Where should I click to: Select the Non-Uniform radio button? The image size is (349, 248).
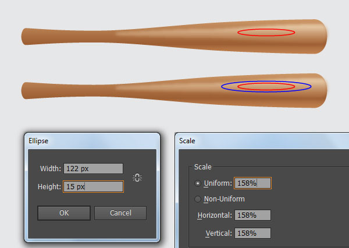197,199
